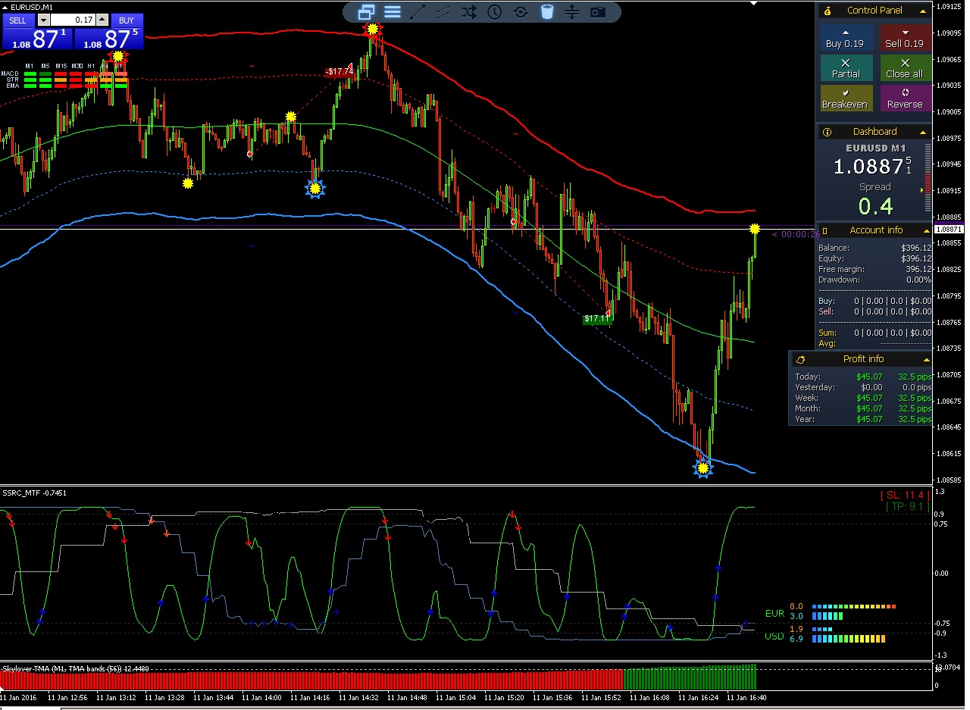Click the SL: 11.4 label
970x710 pixels.
(904, 495)
